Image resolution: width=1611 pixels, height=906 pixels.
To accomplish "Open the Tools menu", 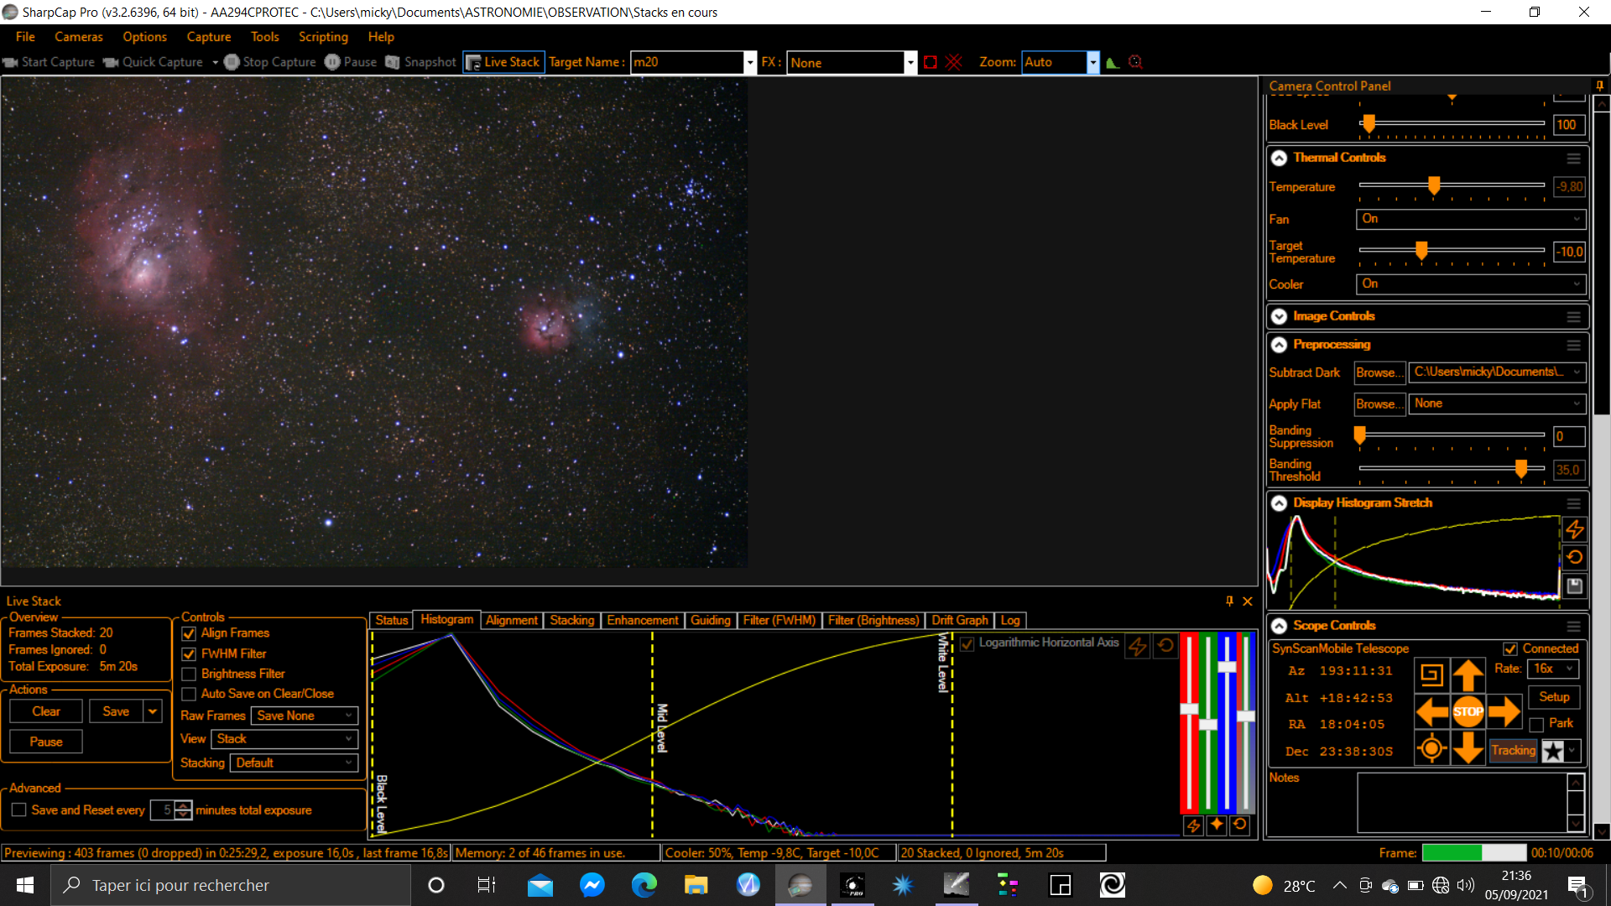I will point(264,37).
